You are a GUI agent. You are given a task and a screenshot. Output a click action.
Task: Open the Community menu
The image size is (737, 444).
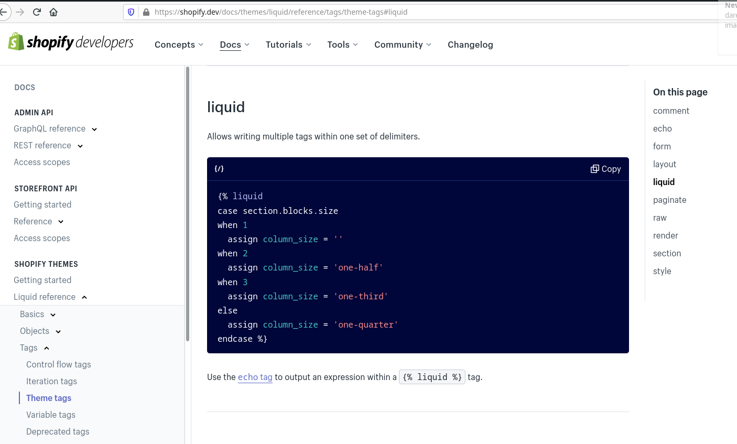click(x=399, y=45)
